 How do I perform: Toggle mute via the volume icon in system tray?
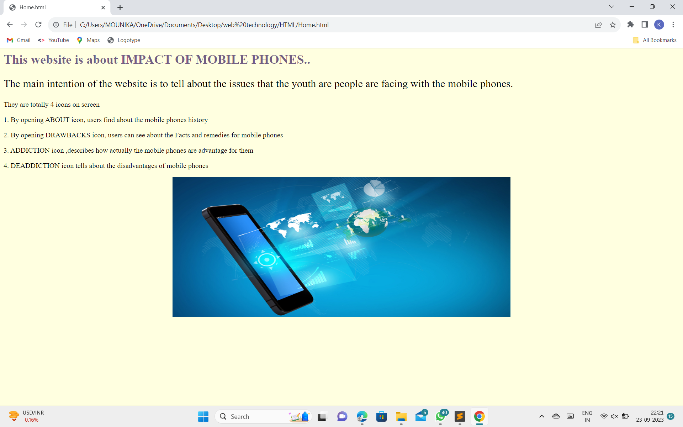point(614,416)
